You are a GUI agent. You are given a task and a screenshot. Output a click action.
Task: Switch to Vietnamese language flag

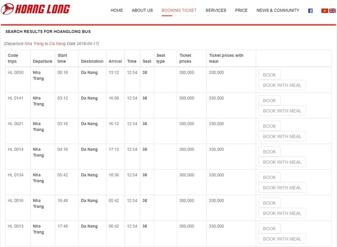(325, 11)
